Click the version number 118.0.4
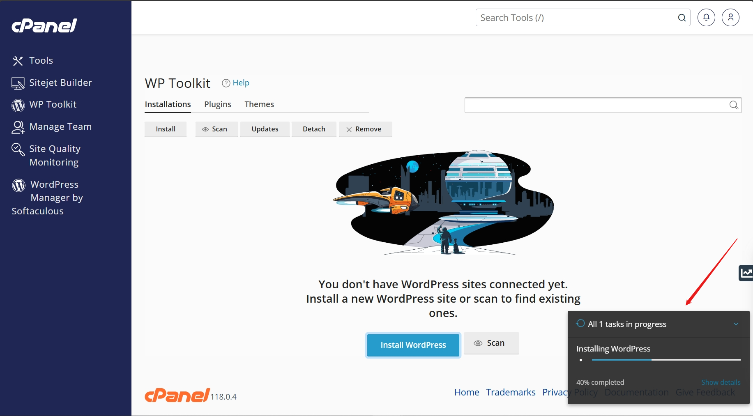 (x=223, y=397)
